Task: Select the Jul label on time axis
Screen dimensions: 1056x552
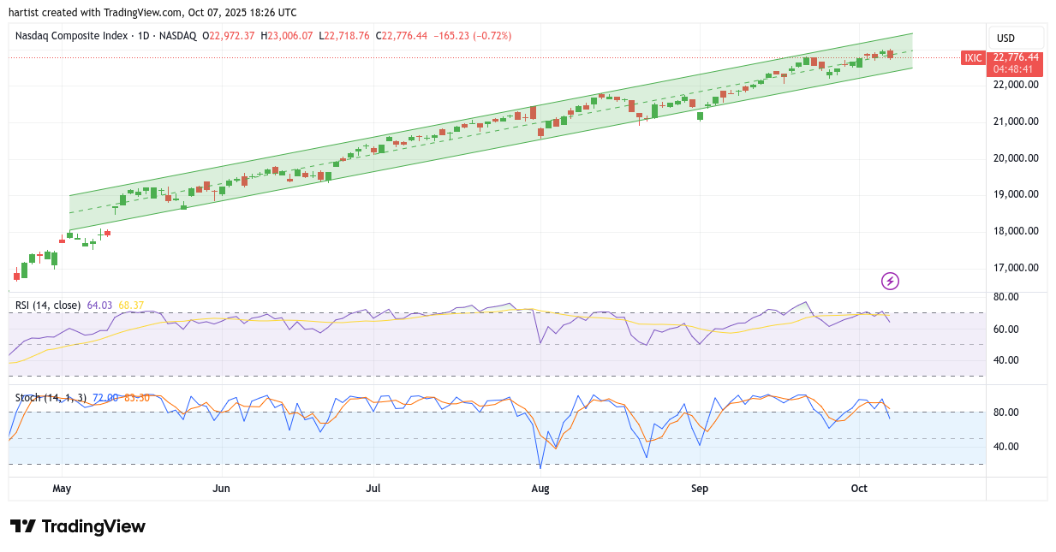Action: 373,489
